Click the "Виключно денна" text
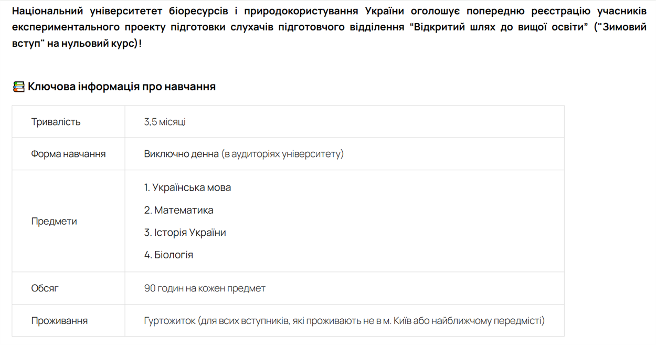The image size is (656, 345). click(x=181, y=154)
